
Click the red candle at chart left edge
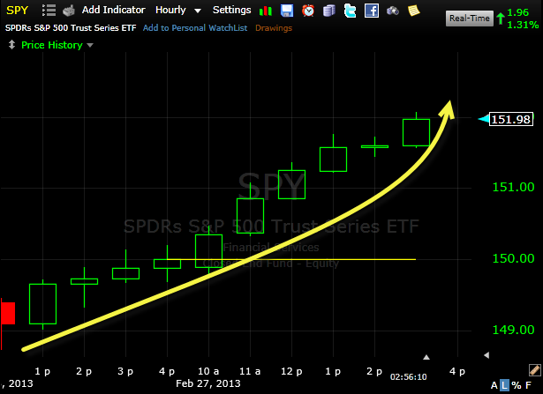coord(8,313)
